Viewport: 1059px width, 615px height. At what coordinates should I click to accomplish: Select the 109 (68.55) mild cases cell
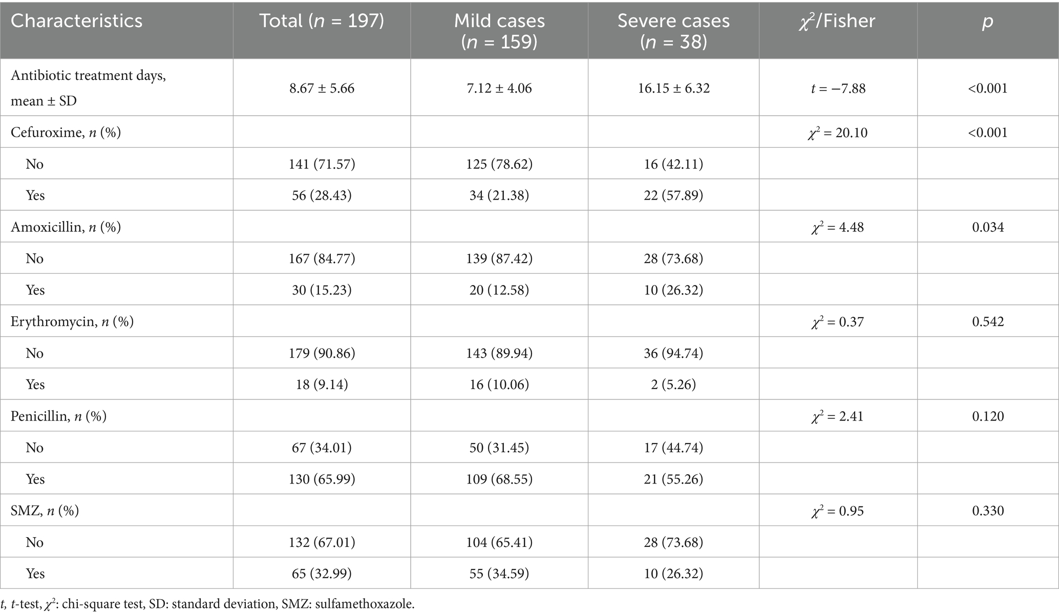pos(499,479)
